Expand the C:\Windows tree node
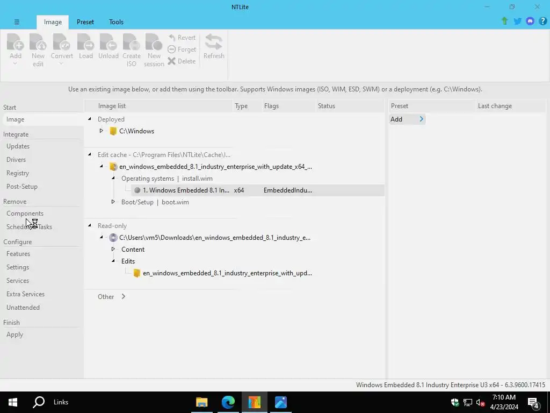Viewport: 550px width, 413px height. pos(101,131)
